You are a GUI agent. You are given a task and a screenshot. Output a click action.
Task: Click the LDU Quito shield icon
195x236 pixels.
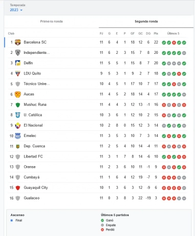point(18,73)
